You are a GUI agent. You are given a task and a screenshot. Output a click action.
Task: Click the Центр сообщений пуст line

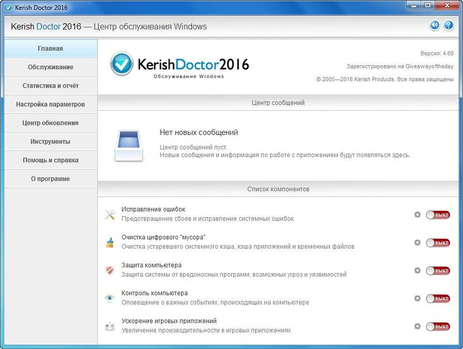click(x=193, y=147)
